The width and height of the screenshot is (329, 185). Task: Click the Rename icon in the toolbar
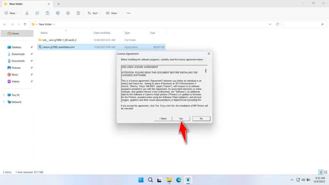point(58,13)
